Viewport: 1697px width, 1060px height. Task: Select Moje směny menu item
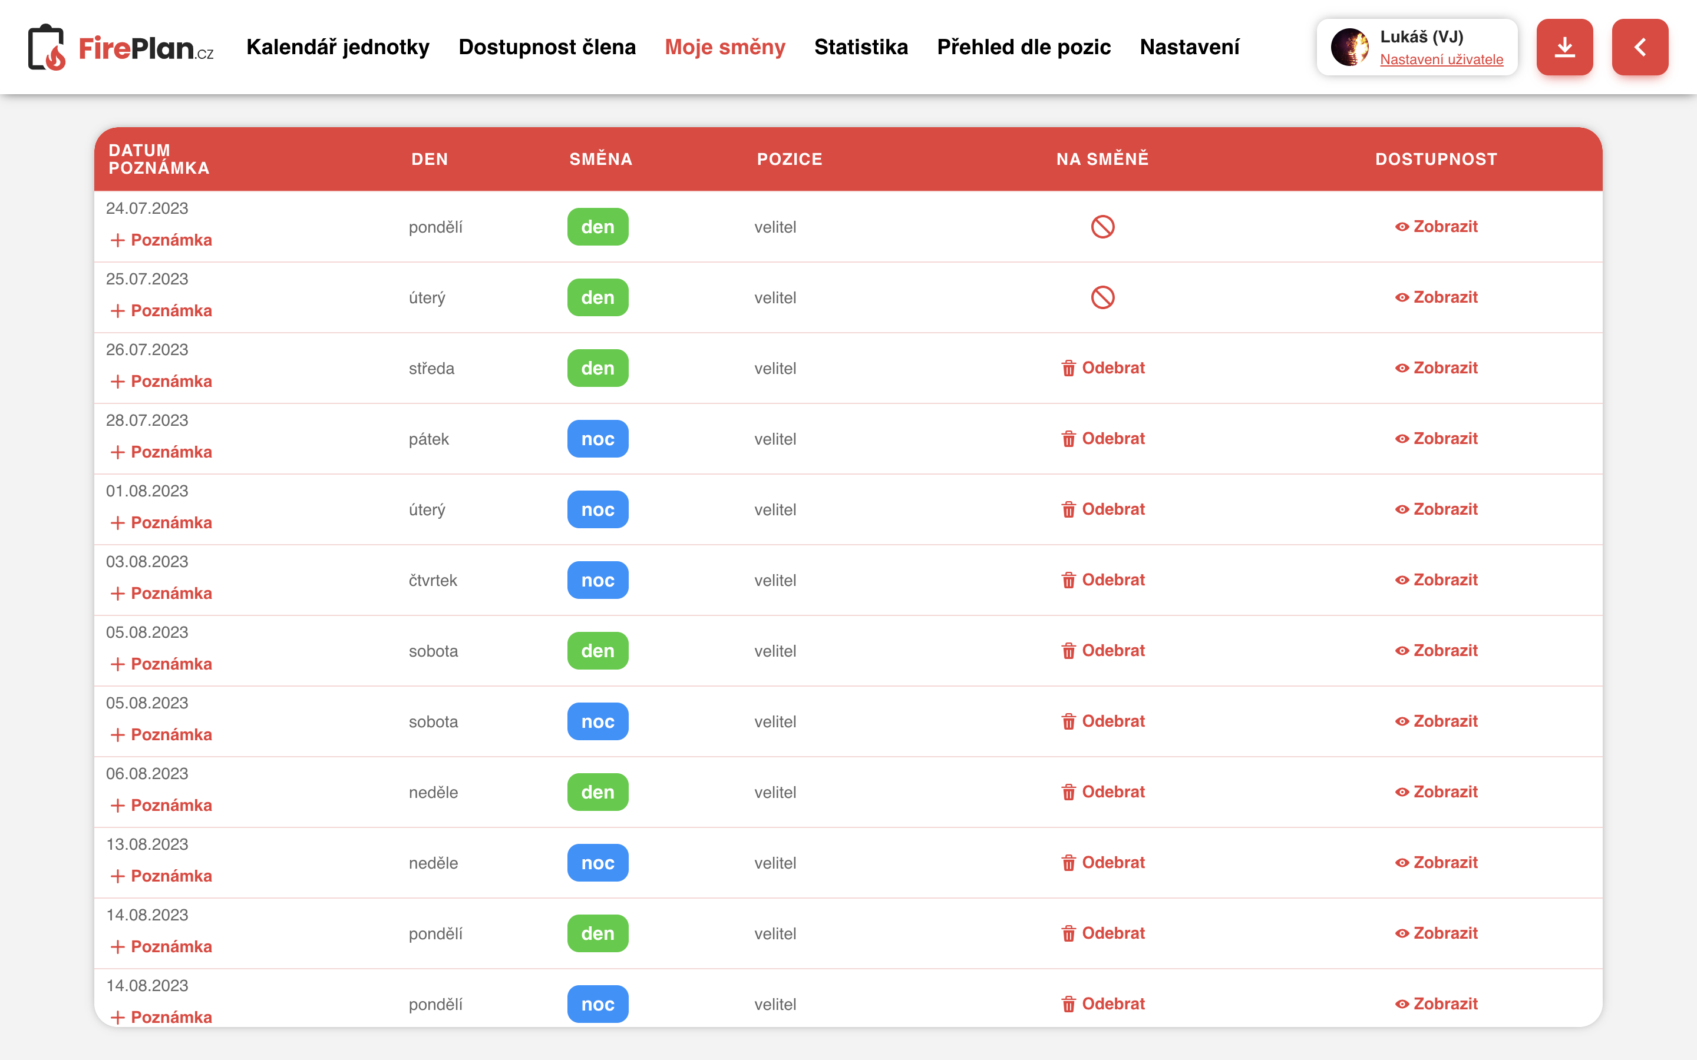[724, 47]
